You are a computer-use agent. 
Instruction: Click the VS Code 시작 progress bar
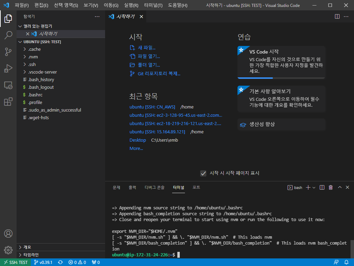click(281, 78)
